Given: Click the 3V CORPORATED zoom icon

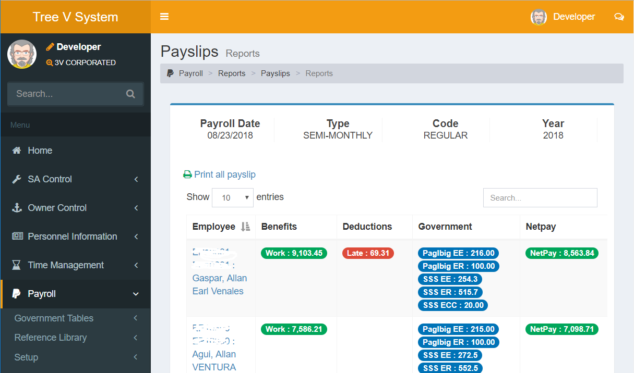Looking at the screenshot, I should pyautogui.click(x=50, y=63).
